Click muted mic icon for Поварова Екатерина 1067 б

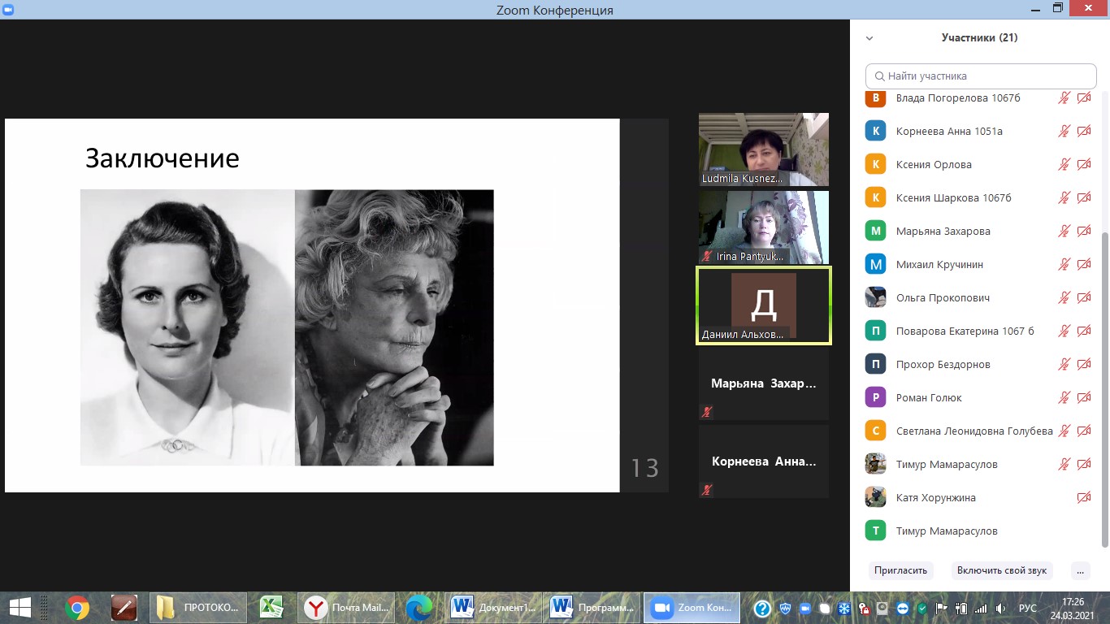point(1064,331)
